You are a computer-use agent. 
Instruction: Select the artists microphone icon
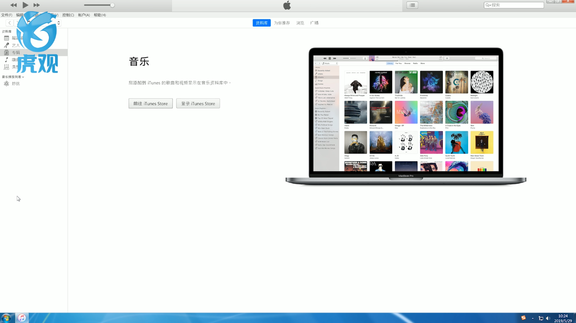tap(6, 45)
